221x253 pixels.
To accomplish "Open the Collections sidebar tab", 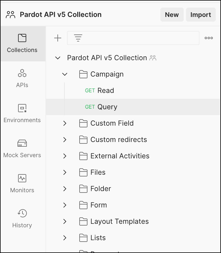I will coord(22,44).
